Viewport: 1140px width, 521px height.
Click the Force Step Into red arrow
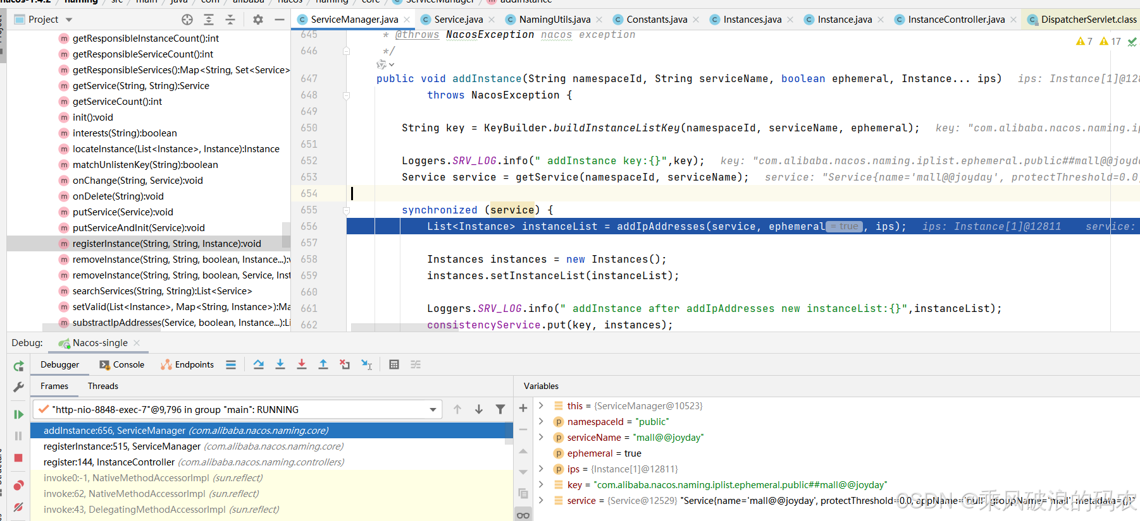click(302, 364)
